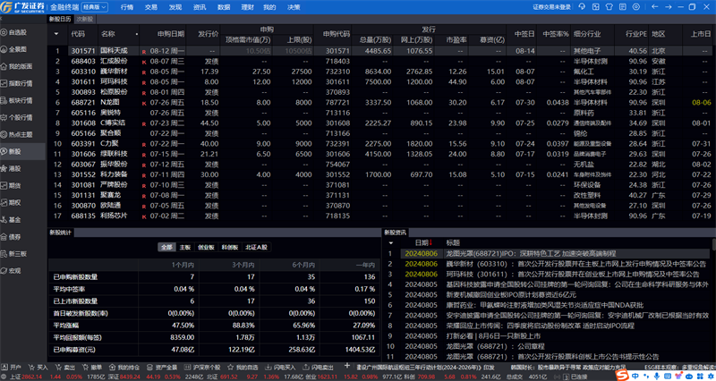Go back with the left arrow
This screenshot has width=716, height=381.
pos(655,7)
